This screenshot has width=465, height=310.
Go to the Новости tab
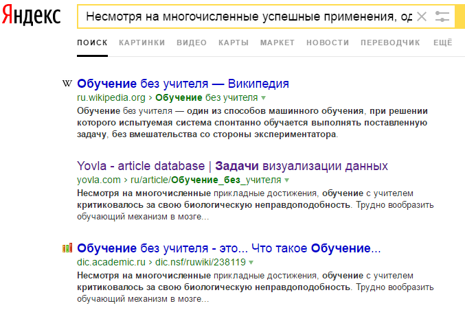point(328,43)
